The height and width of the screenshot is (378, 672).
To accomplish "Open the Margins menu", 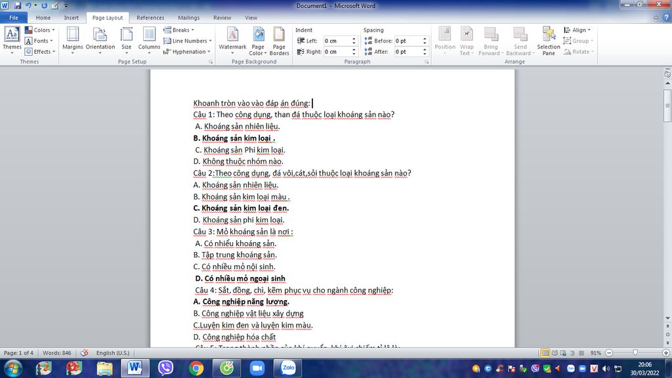I will (72, 40).
